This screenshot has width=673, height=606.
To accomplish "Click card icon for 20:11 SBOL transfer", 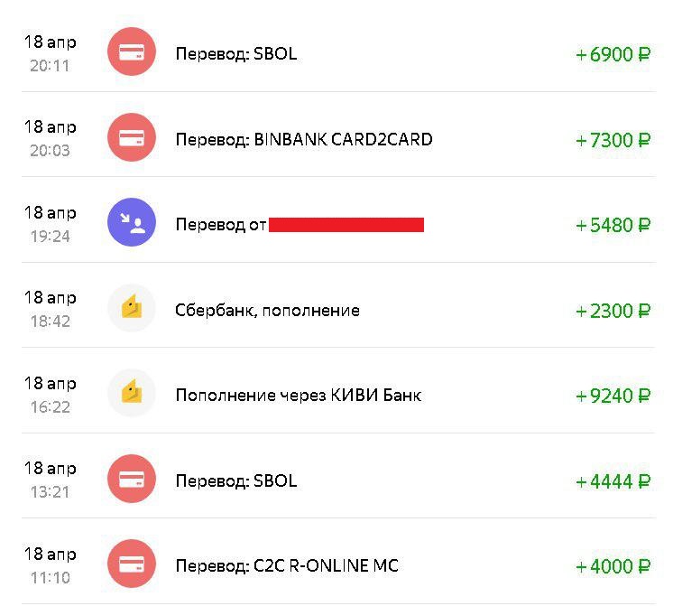I will (132, 52).
